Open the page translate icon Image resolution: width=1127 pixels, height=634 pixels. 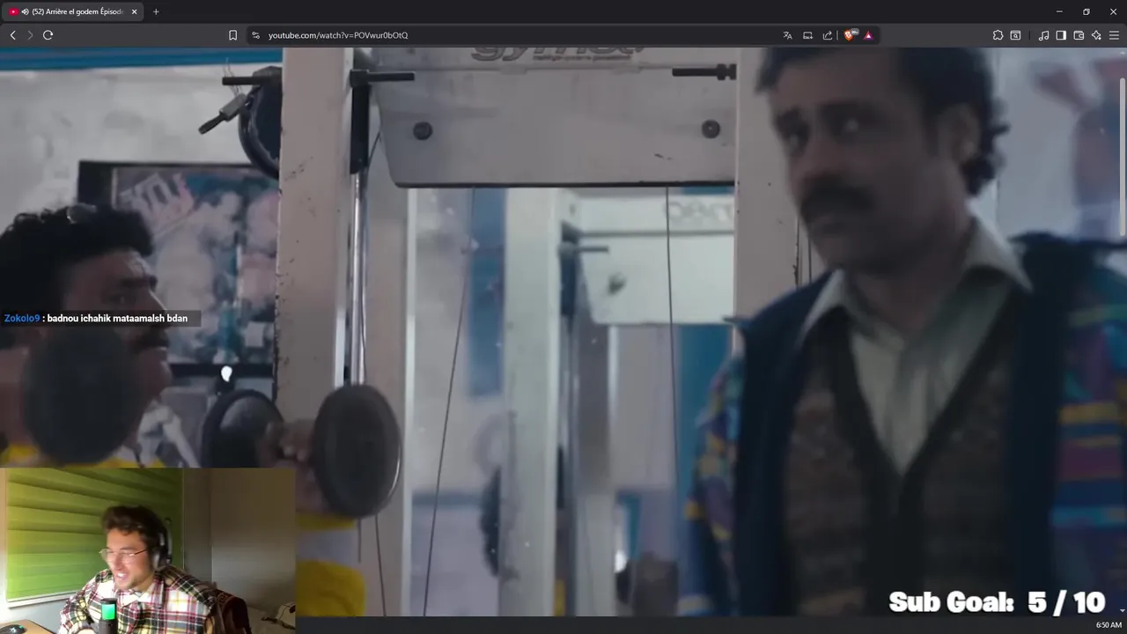click(787, 35)
